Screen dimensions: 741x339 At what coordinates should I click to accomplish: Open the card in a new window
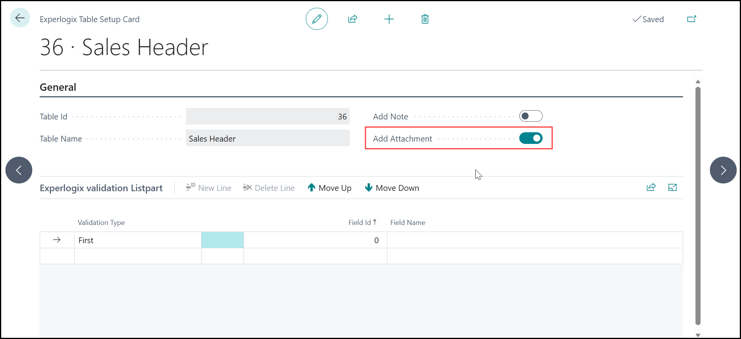click(691, 19)
